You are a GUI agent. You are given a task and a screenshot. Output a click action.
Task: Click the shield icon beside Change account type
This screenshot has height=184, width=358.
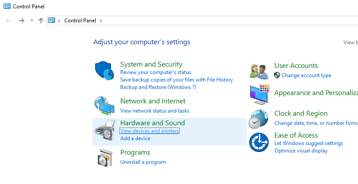(277, 75)
